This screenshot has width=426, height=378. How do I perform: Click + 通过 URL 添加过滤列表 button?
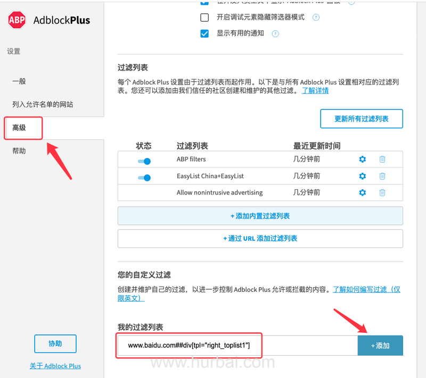tap(260, 238)
